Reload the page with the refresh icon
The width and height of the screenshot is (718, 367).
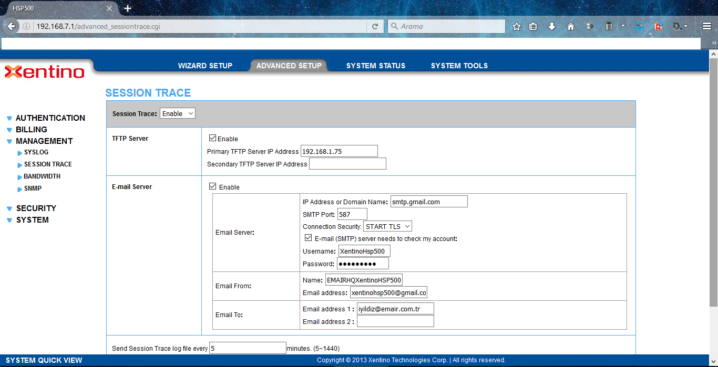pyautogui.click(x=375, y=26)
